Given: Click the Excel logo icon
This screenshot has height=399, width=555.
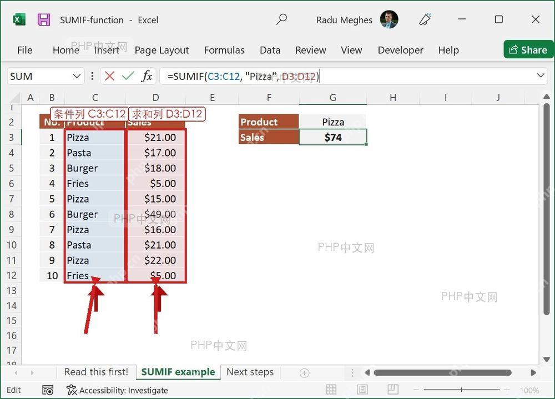Looking at the screenshot, I should 19,19.
